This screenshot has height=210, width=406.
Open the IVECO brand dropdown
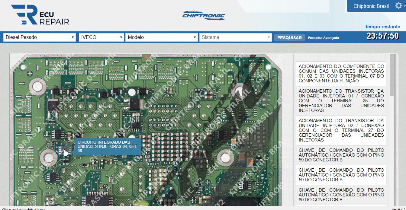(101, 37)
